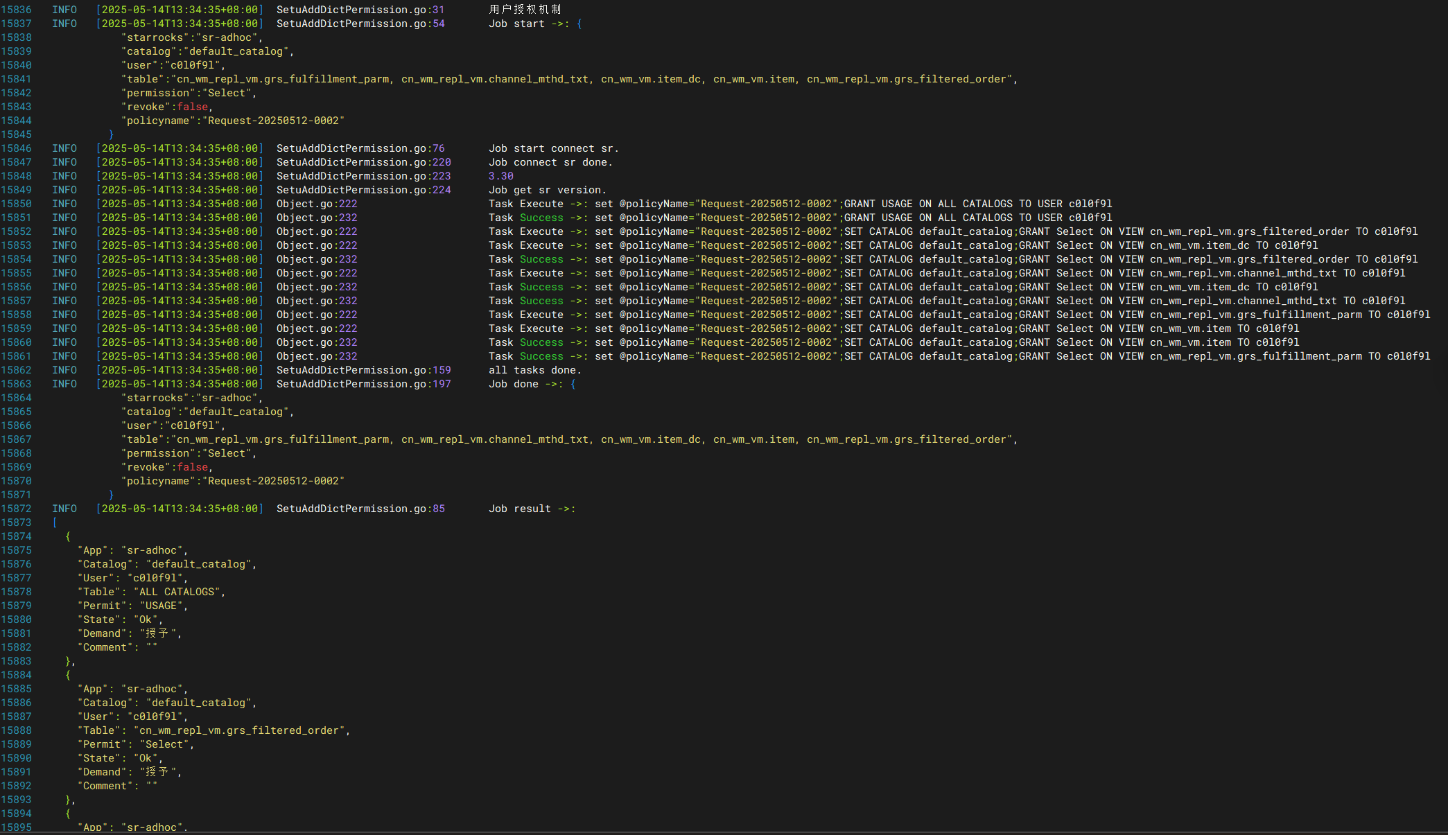Click '"policyname":"Request-20250512-0002"' on line 15844

[233, 121]
